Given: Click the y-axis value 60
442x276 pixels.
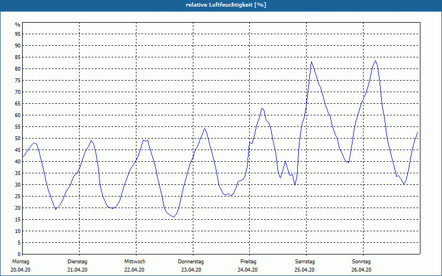Looking at the screenshot, I should (x=18, y=115).
